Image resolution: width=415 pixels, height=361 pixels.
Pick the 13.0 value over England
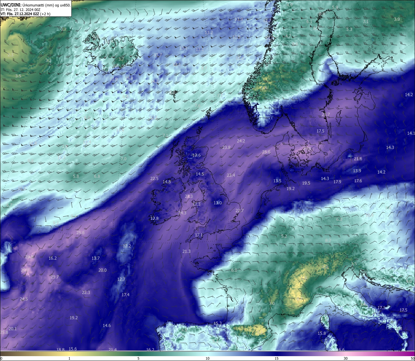218,203
